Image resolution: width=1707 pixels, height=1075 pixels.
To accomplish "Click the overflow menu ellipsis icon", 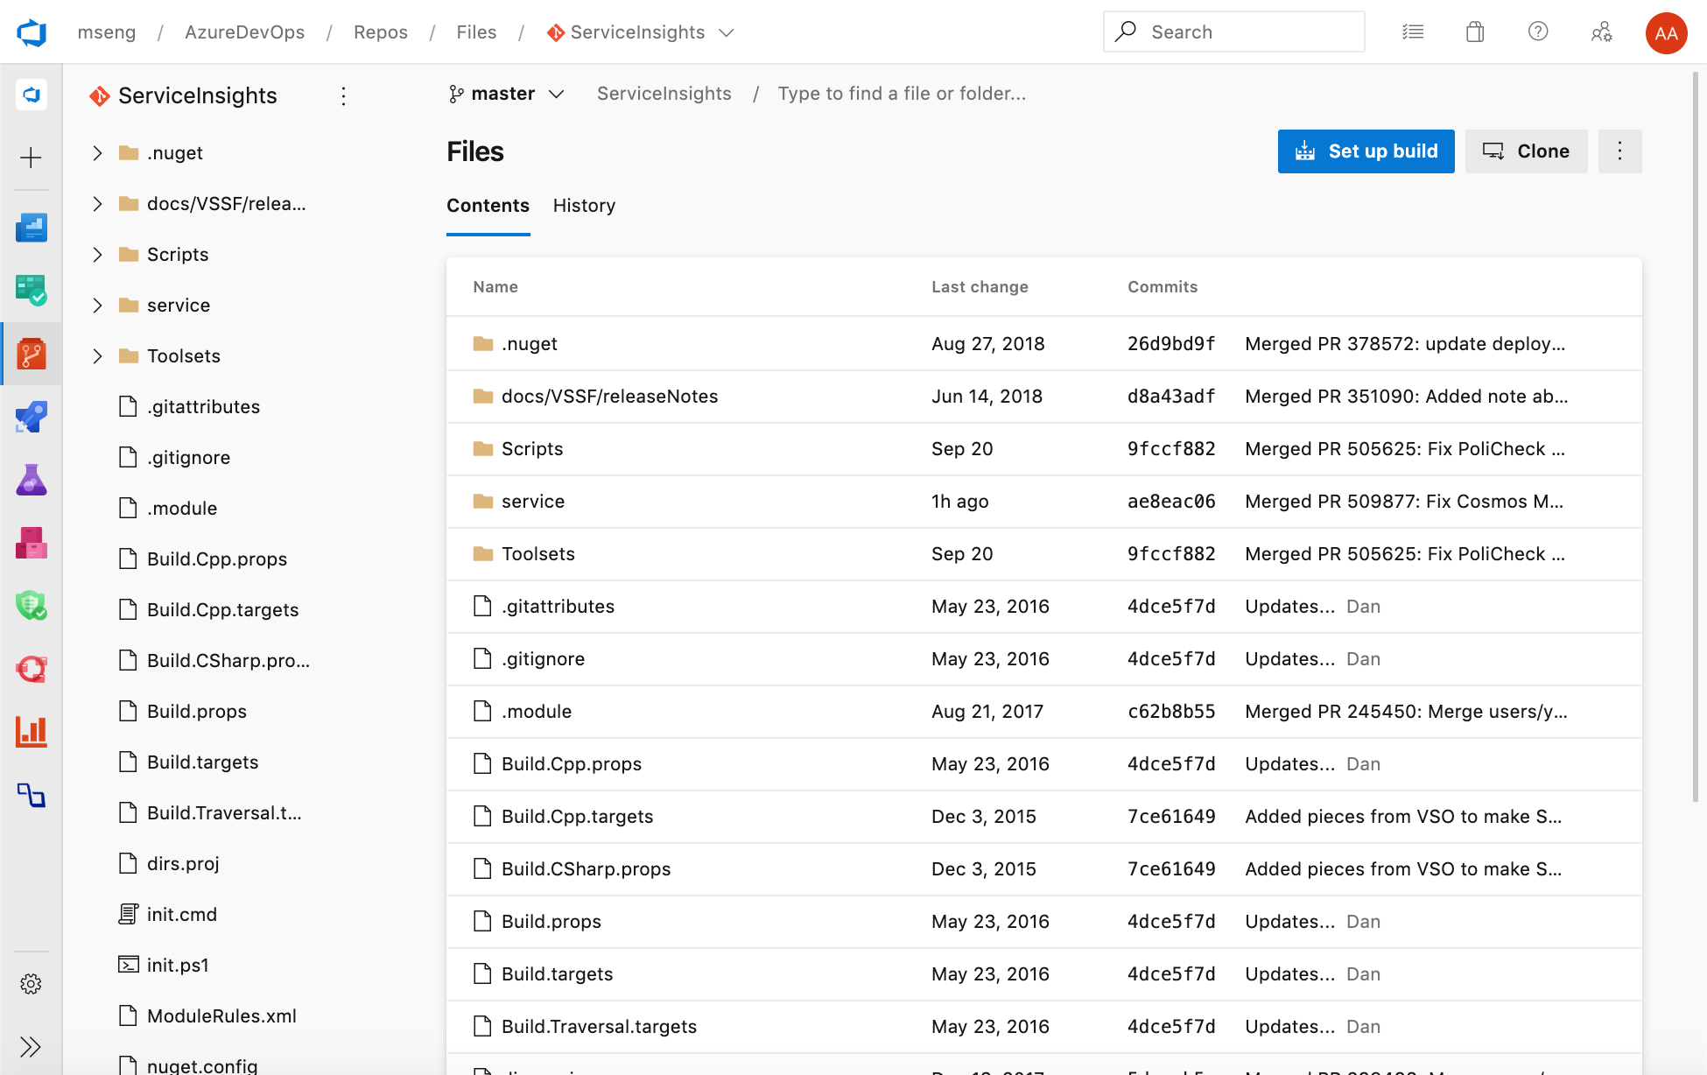I will pyautogui.click(x=1619, y=151).
